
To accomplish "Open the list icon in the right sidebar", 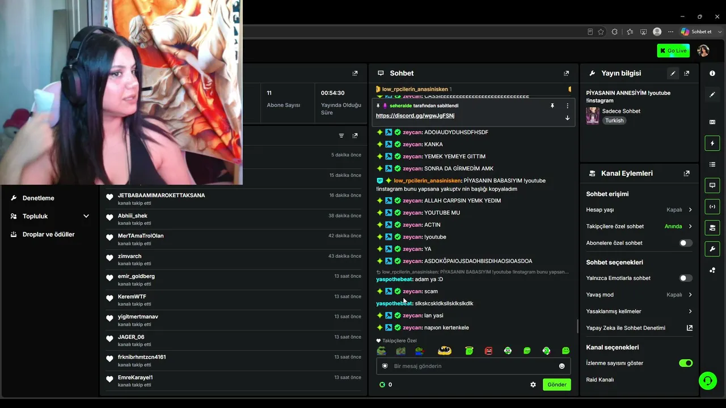I will click(712, 164).
